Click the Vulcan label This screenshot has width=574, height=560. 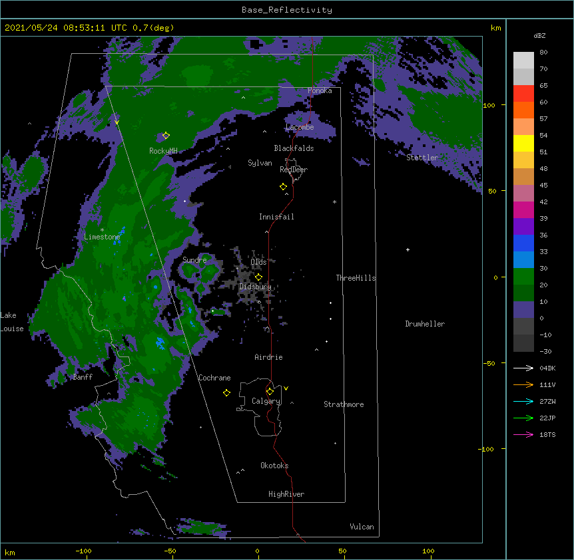(x=362, y=527)
